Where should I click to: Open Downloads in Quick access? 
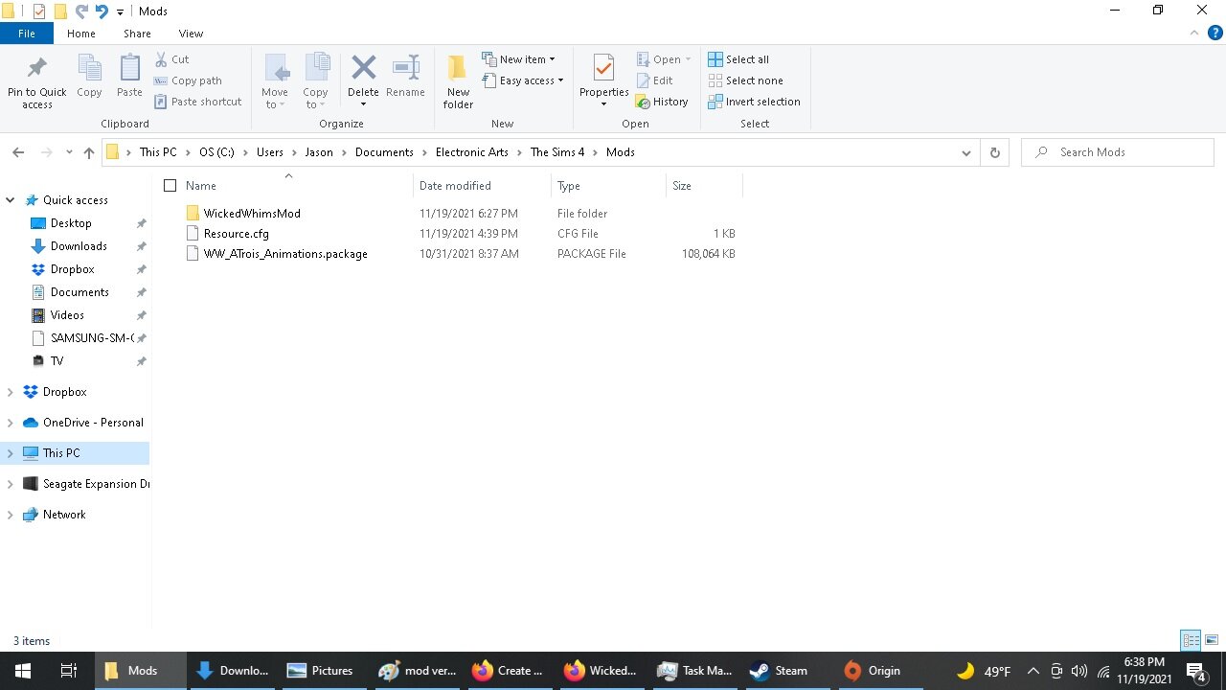(79, 246)
